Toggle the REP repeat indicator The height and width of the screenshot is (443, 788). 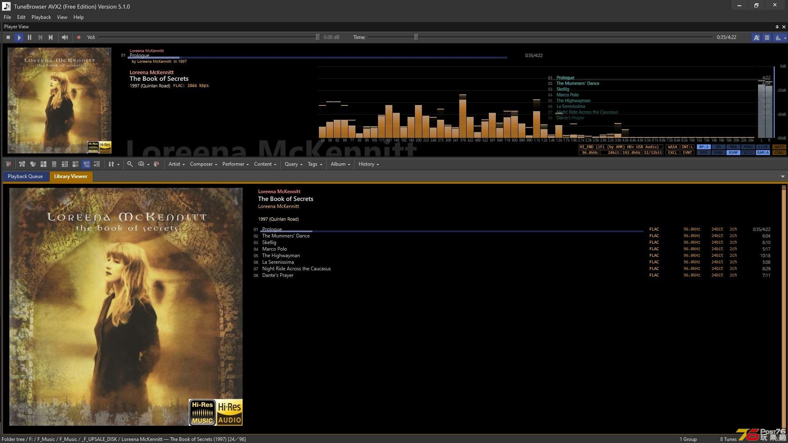(x=703, y=153)
